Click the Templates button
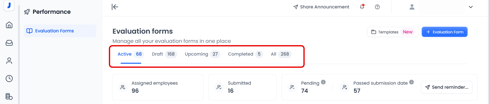 pos(393,32)
